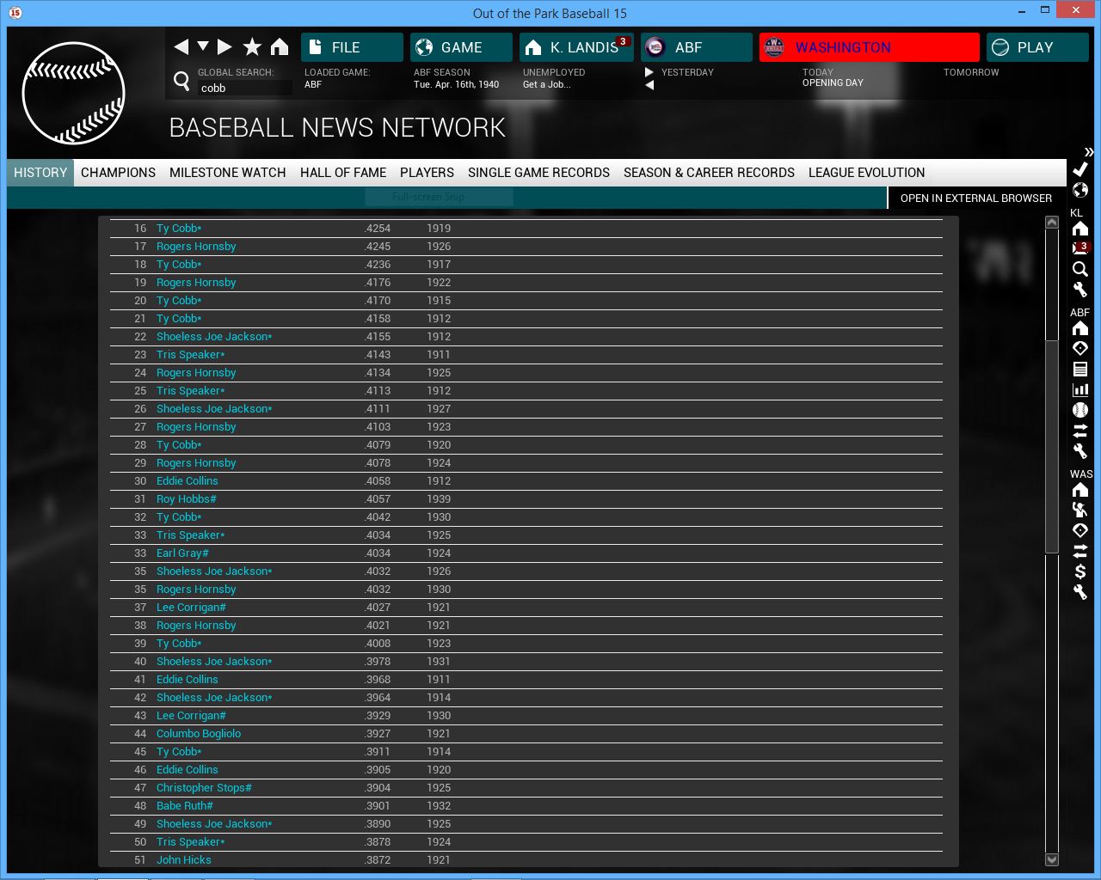This screenshot has height=880, width=1101.
Task: Click the KL search magnifier icon
Action: [x=1080, y=269]
